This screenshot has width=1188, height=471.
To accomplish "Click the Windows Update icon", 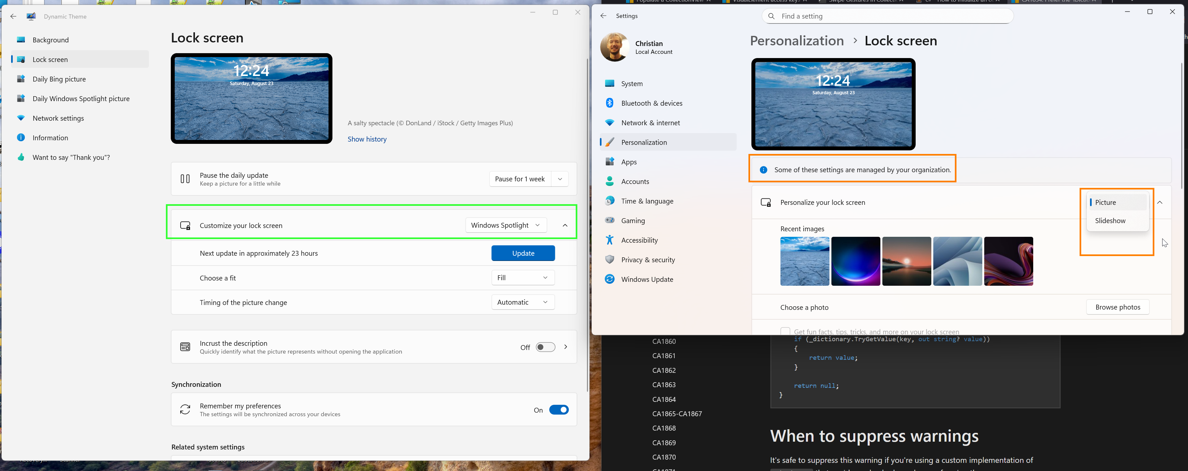I will click(x=610, y=279).
